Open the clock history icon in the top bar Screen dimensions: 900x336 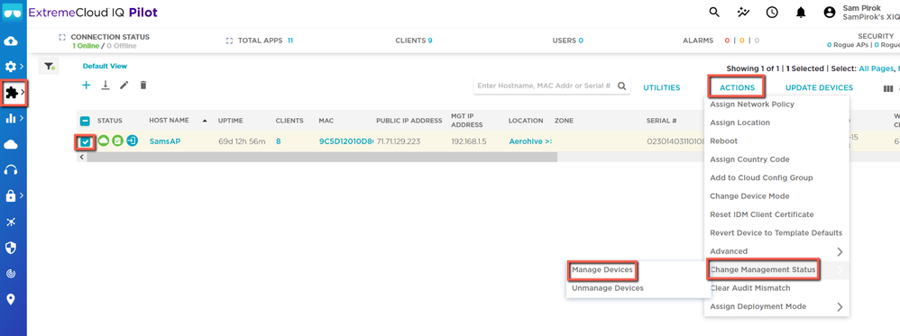(772, 12)
